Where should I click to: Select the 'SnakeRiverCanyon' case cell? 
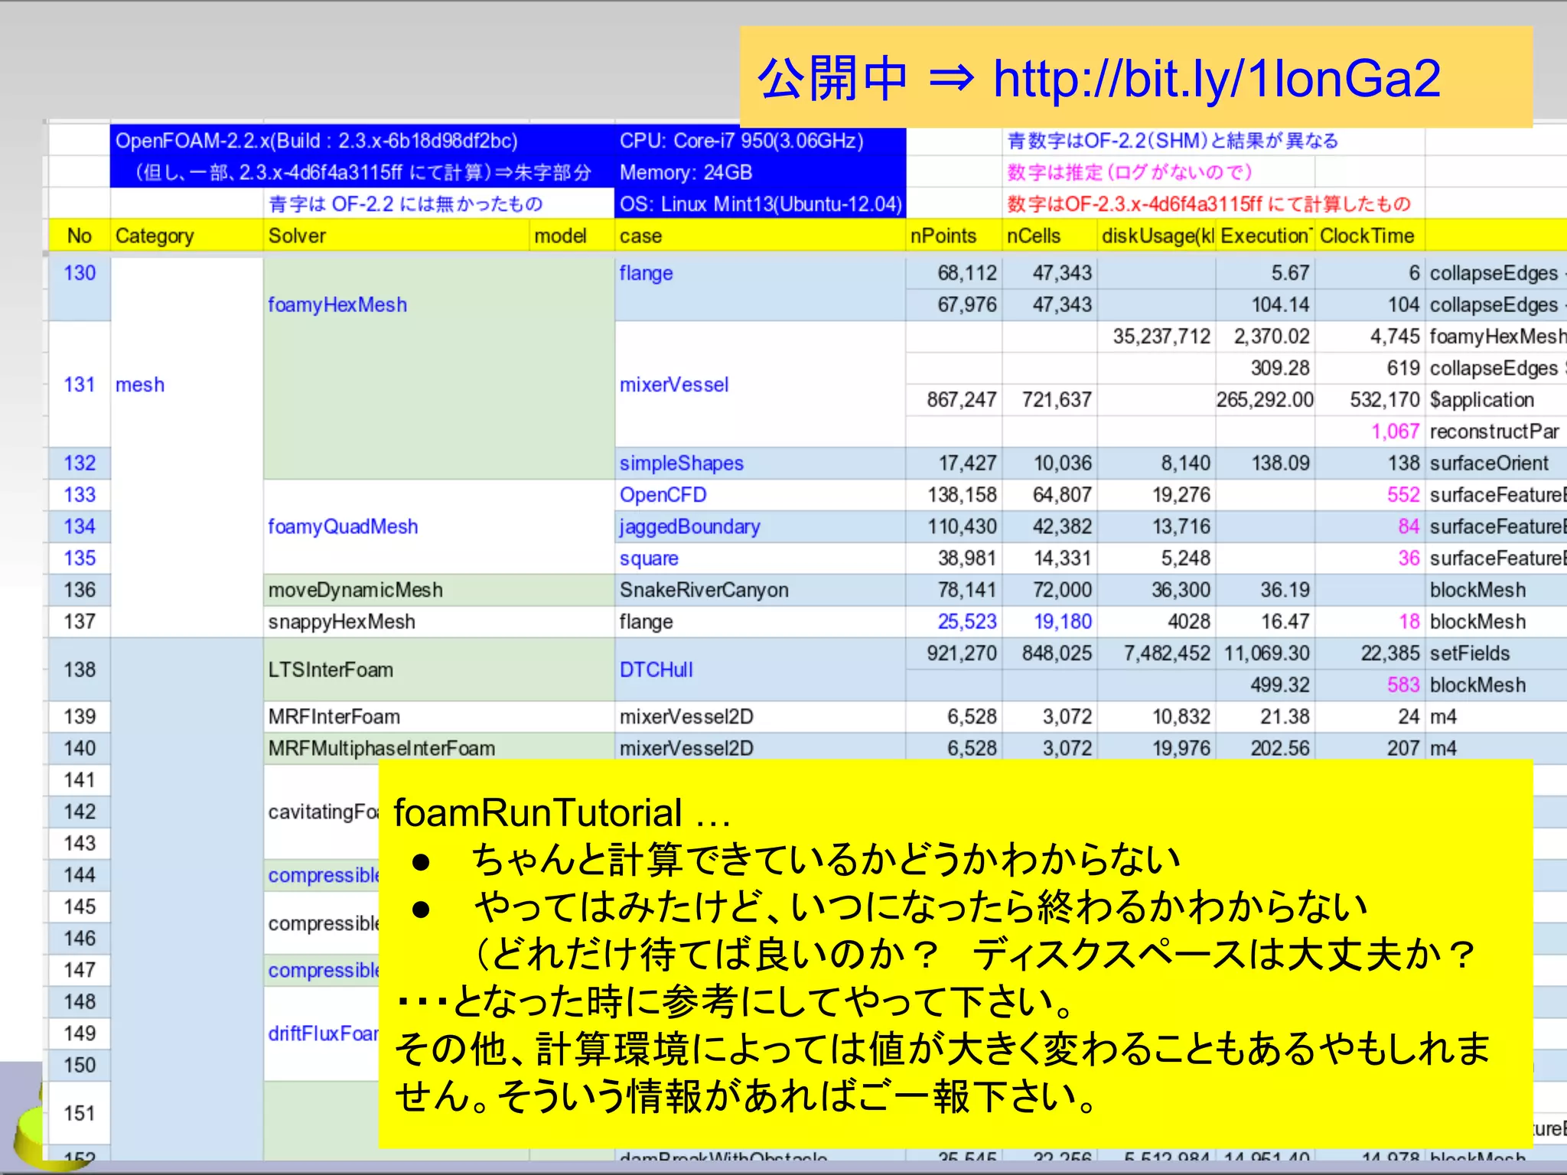[760, 590]
